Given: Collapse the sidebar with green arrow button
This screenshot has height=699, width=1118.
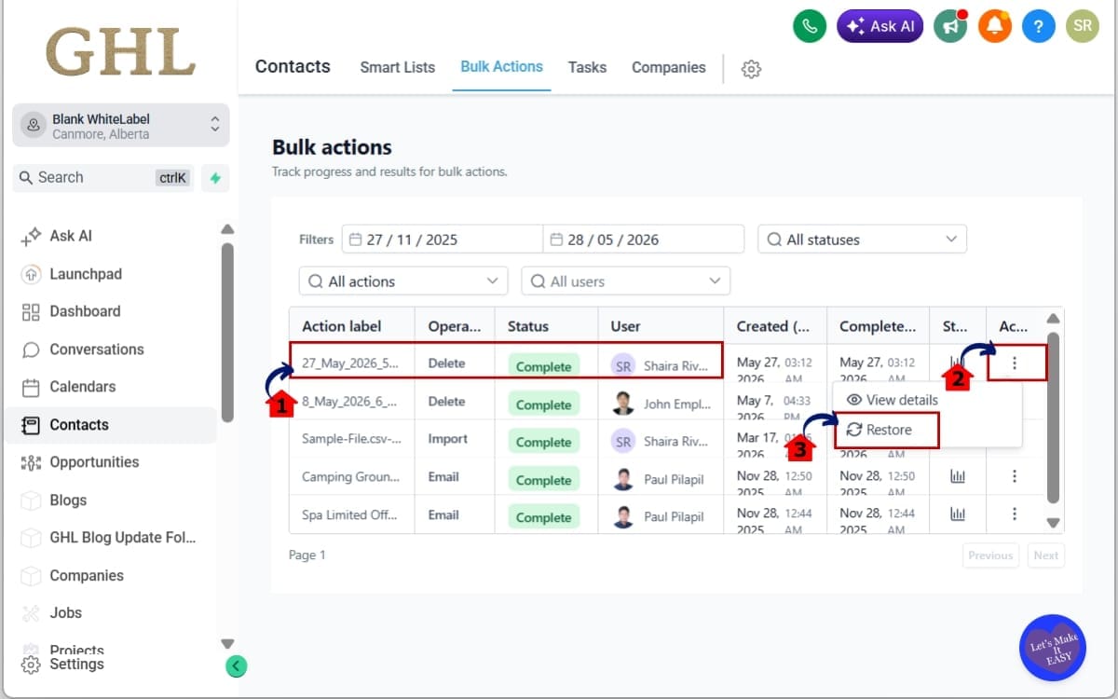Looking at the screenshot, I should click(237, 665).
